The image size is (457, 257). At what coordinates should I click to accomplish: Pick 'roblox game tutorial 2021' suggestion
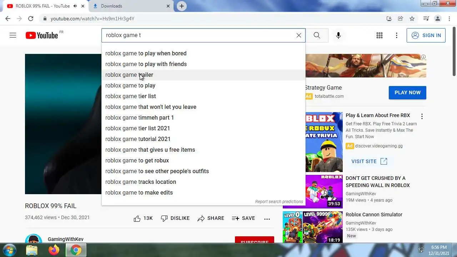(x=204, y=139)
